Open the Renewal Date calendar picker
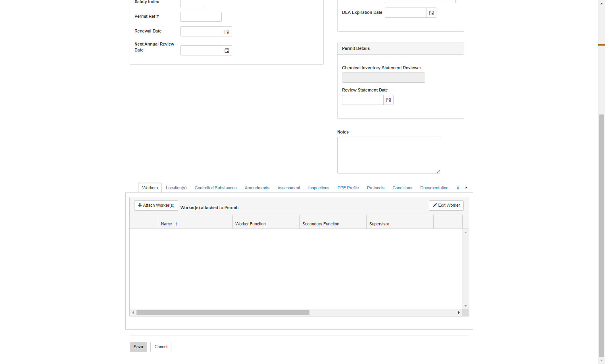The image size is (605, 364). (227, 31)
